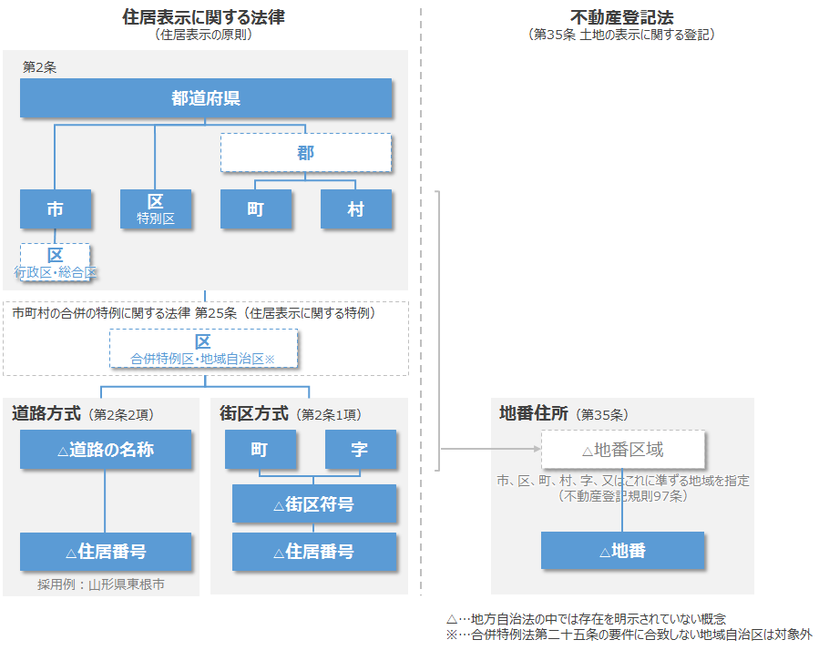Select the 字 box
The height and width of the screenshot is (650, 829).
point(360,450)
